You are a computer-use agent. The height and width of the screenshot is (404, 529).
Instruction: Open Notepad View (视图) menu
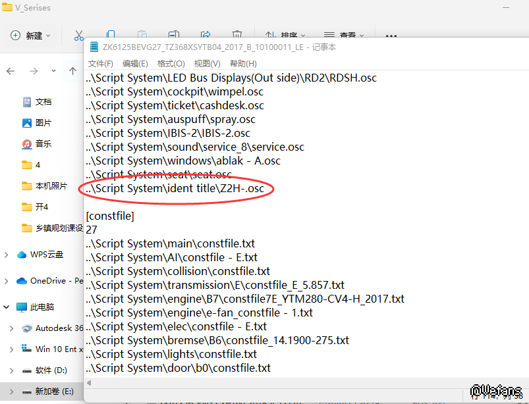207,64
